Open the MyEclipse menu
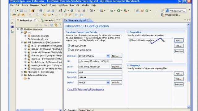198x111 pixels. coord(63,5)
